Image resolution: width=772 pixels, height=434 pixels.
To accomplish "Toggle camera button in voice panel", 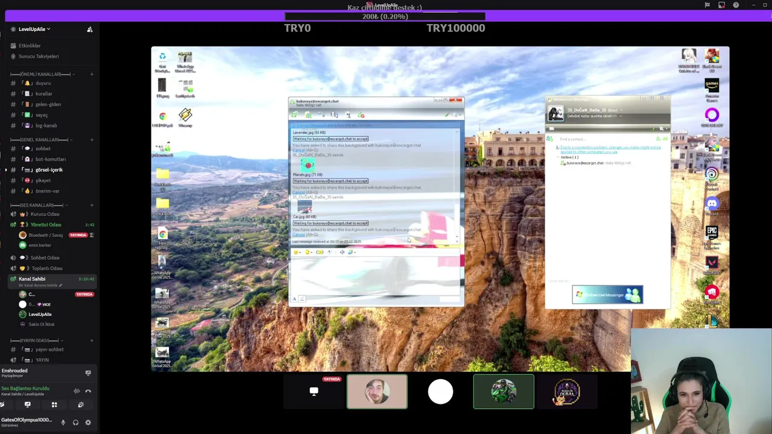I will 2,405.
